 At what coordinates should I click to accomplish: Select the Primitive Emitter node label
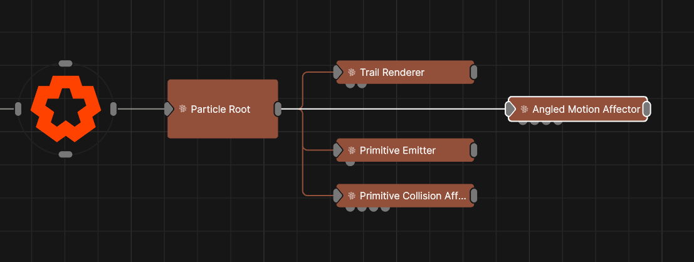coord(397,150)
